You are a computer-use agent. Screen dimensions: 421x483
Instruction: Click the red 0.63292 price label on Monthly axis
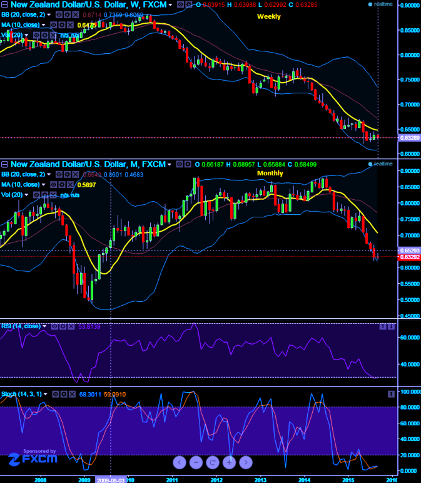pyautogui.click(x=410, y=257)
